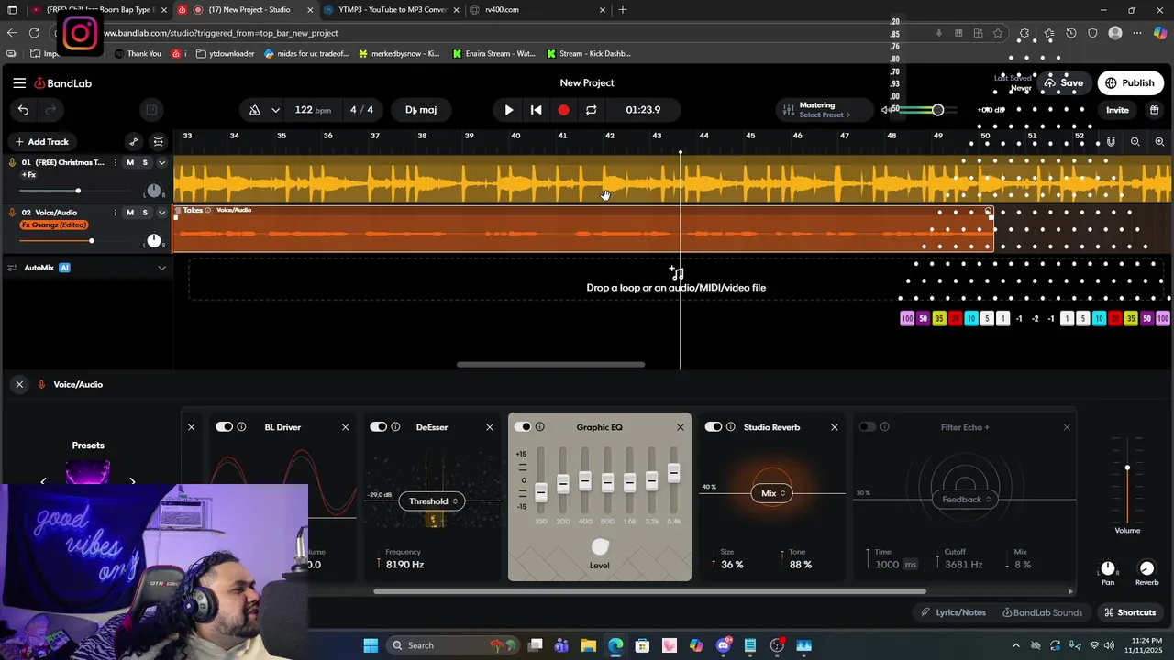Open the Shortcuts tab

click(x=1130, y=612)
